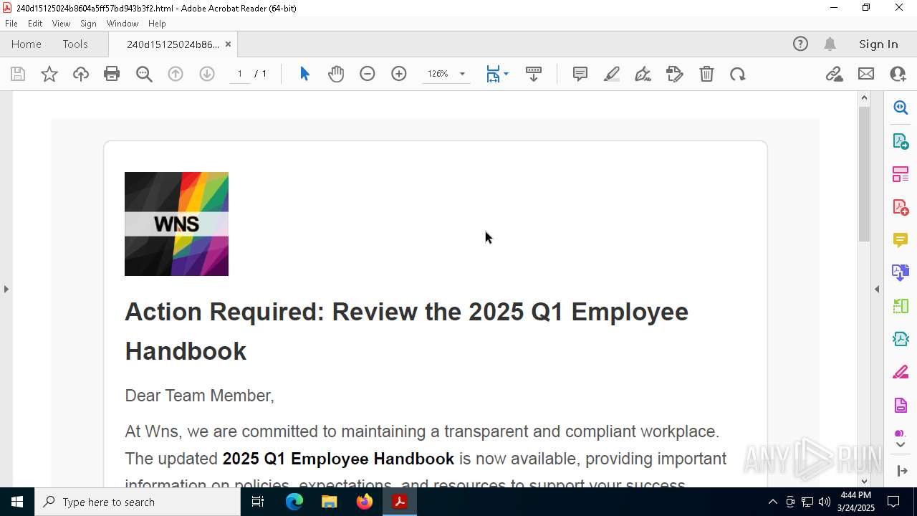Screen dimensions: 917x516
Task: Choose the Selection arrow tool
Action: 304,74
